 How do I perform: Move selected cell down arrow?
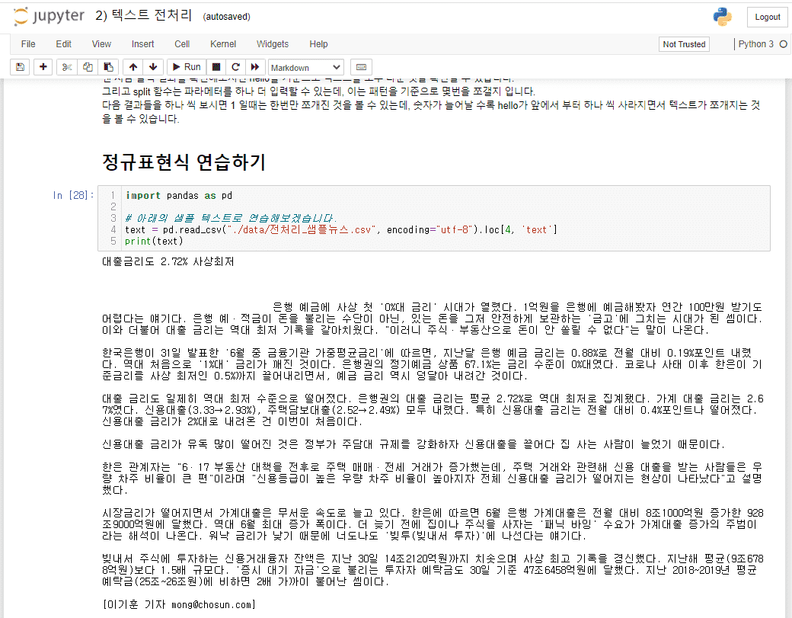pyautogui.click(x=153, y=67)
